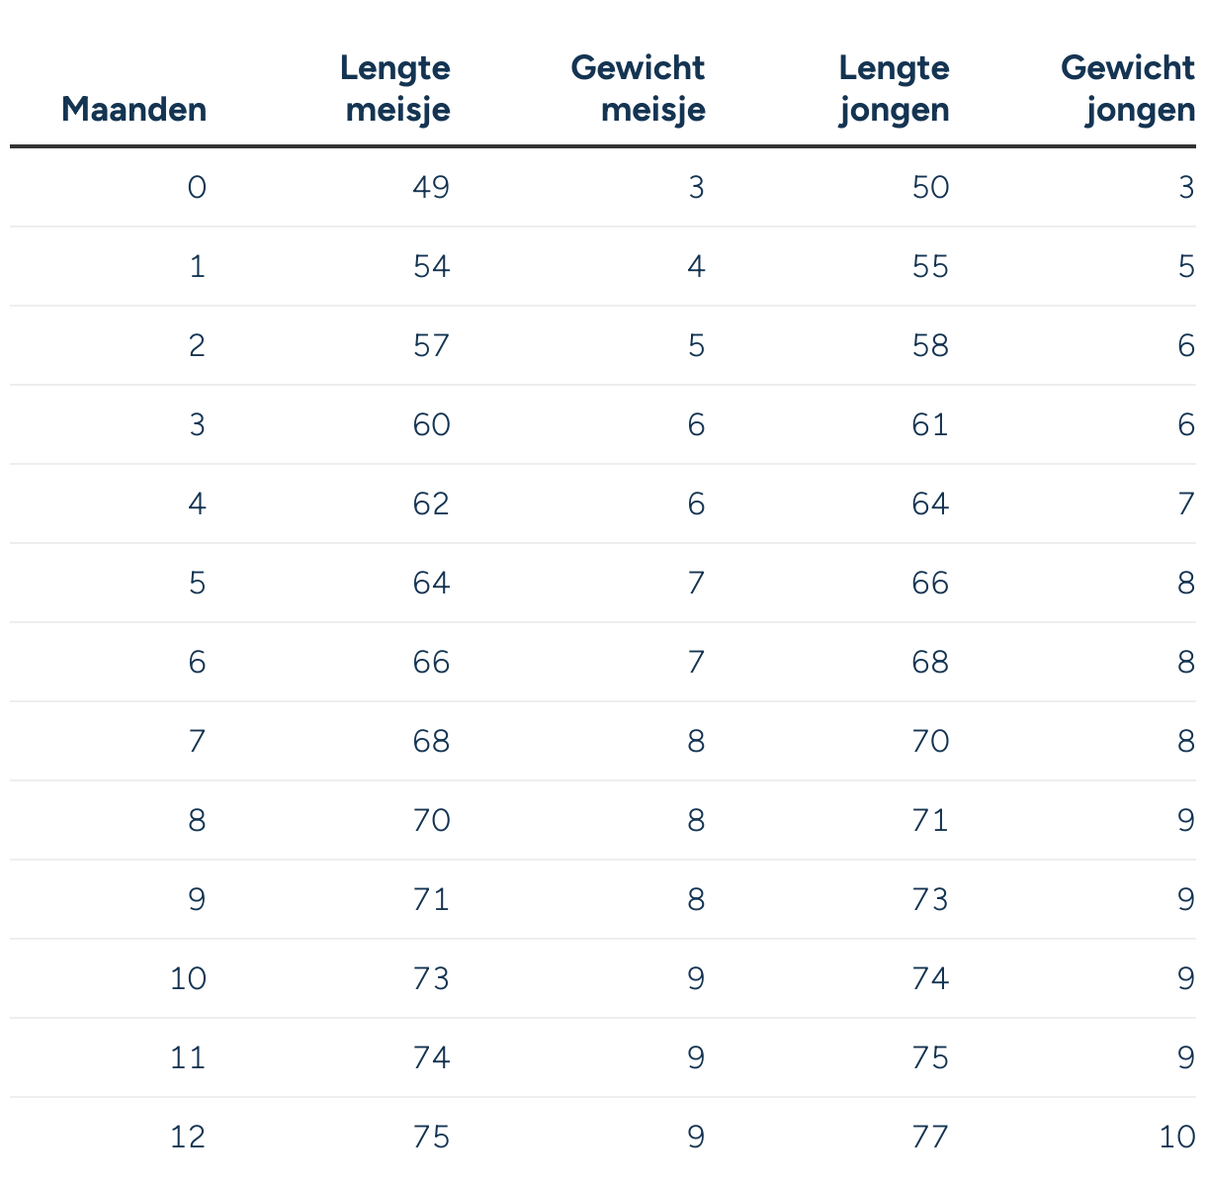Click girl length value 49
Screen dimensions: 1206x1185
[431, 188]
